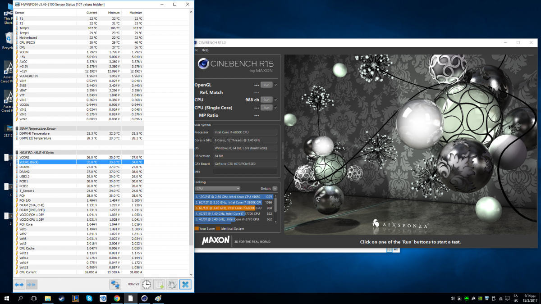Screen dimensions: 541x304
Task: Open Skype from the taskbar
Action: [x=89, y=298]
